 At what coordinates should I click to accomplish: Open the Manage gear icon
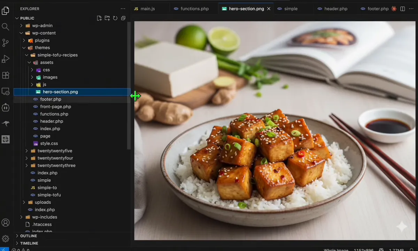6,238
